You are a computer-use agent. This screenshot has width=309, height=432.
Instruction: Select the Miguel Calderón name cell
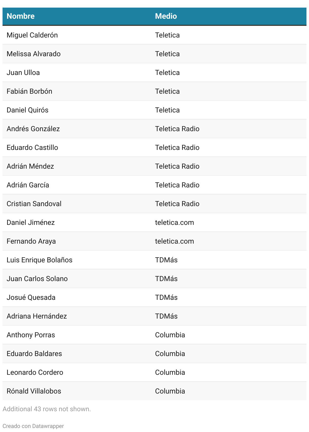click(32, 35)
